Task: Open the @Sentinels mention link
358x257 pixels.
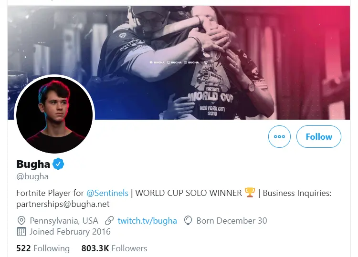Action: (x=107, y=193)
